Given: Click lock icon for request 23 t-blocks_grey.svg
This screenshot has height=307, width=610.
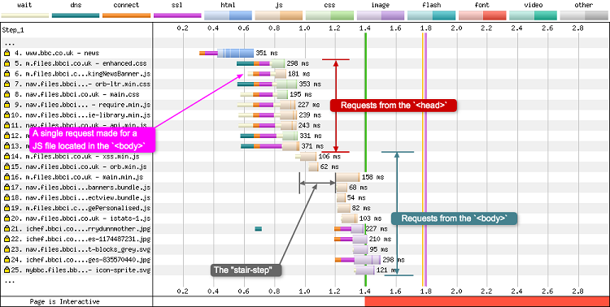Looking at the screenshot, I should pyautogui.click(x=7, y=249).
